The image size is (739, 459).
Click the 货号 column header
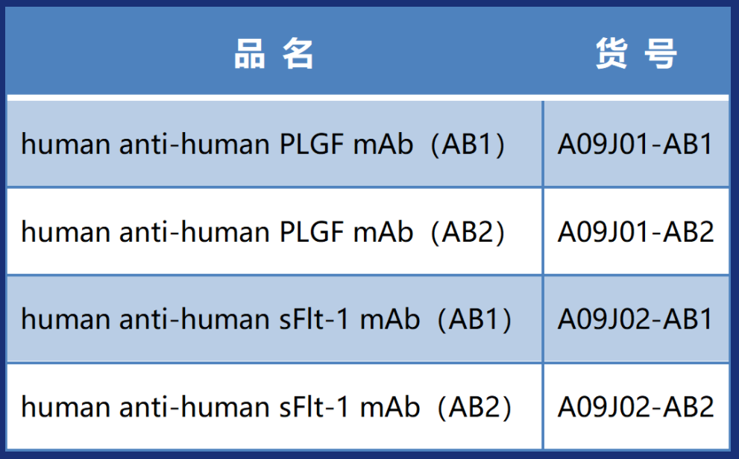(x=636, y=54)
